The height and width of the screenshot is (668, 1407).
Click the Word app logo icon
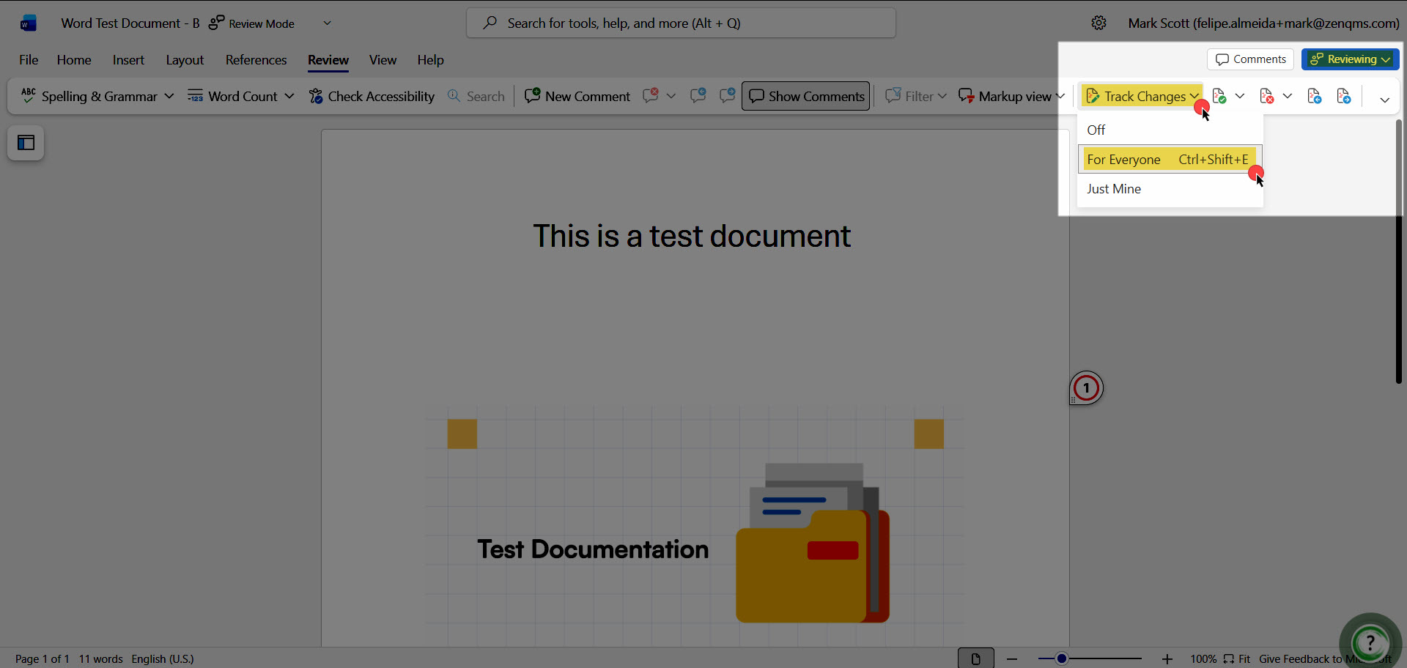tap(28, 23)
